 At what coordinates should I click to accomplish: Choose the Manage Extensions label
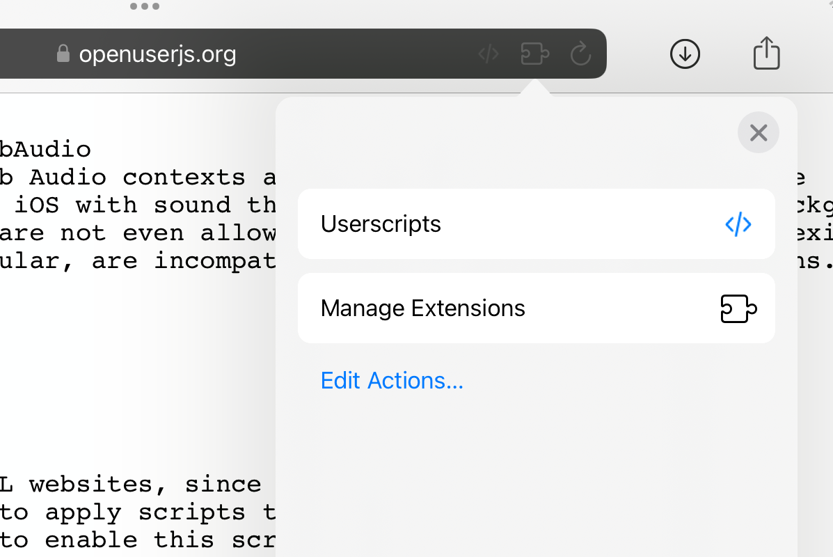[422, 308]
